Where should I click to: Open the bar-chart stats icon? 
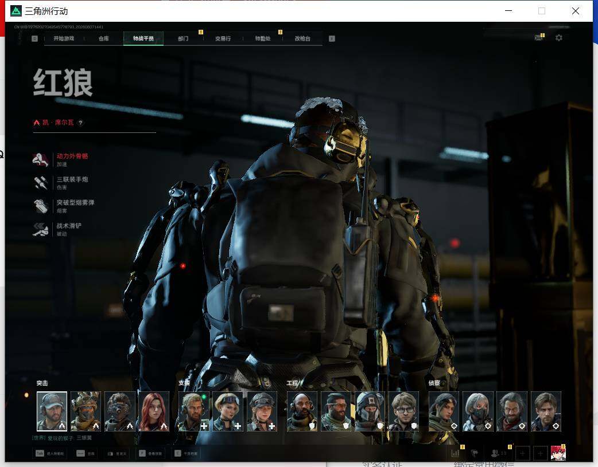(455, 453)
